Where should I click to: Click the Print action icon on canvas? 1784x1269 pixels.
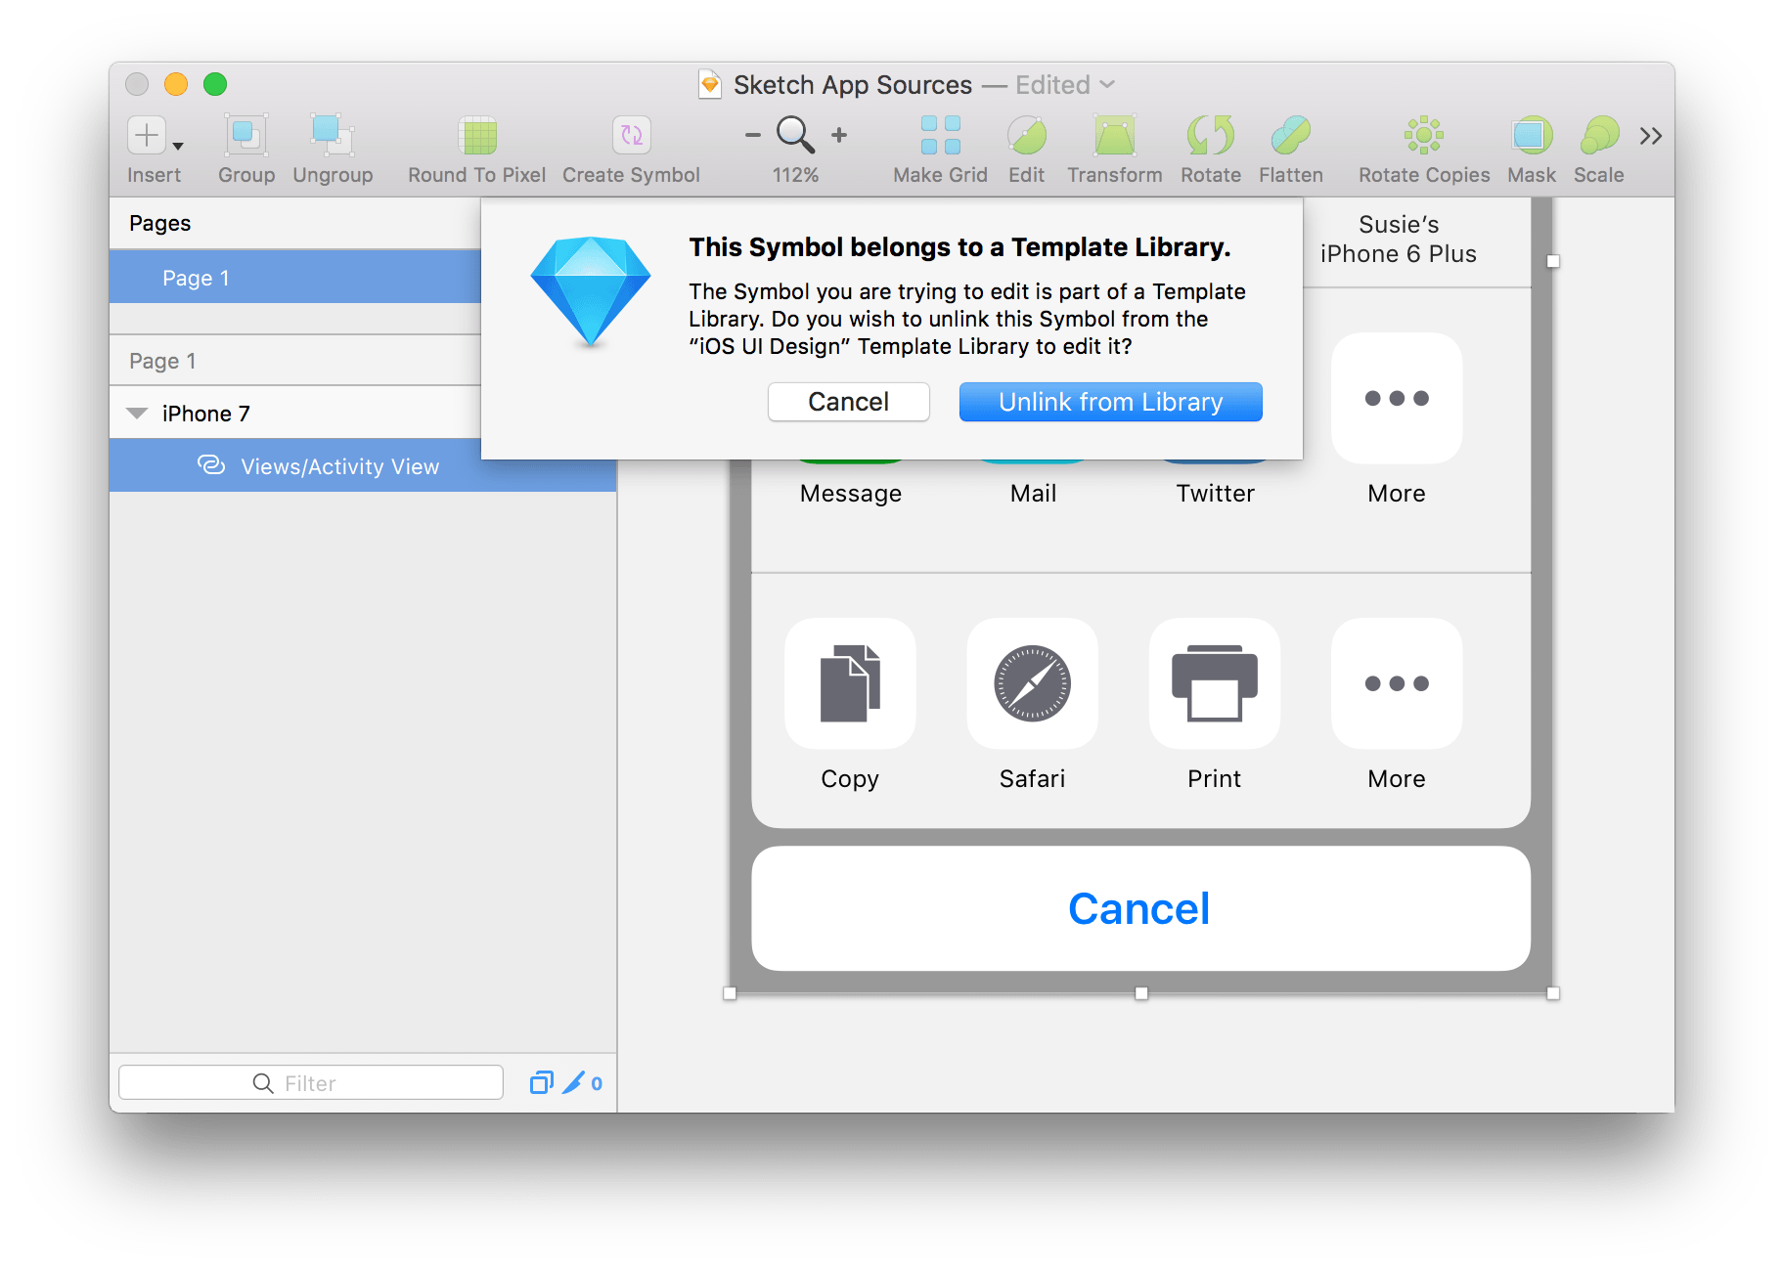coord(1215,683)
